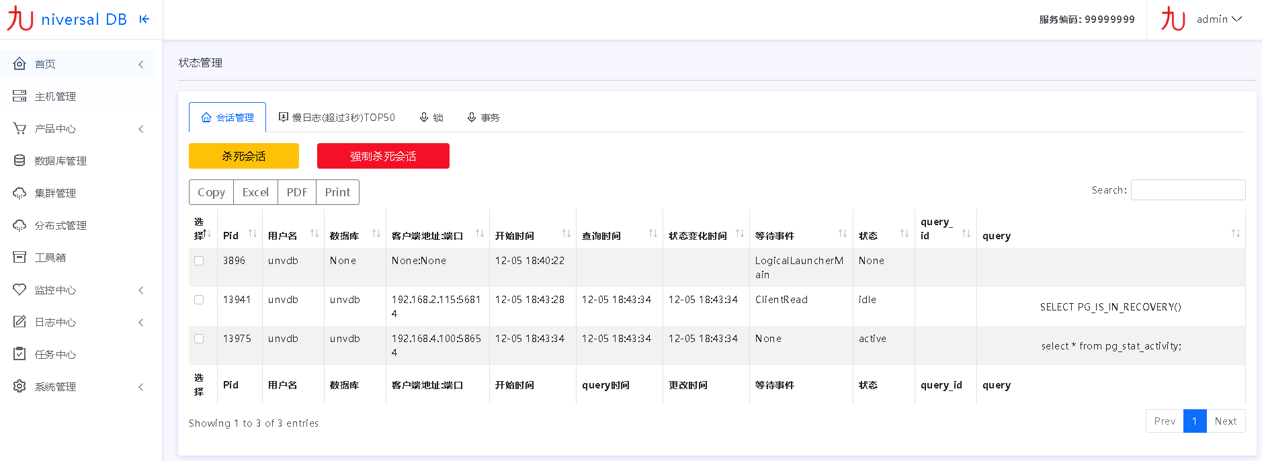Click the 任务中心 clipboard icon
Image resolution: width=1262 pixels, height=461 pixels.
pos(19,354)
